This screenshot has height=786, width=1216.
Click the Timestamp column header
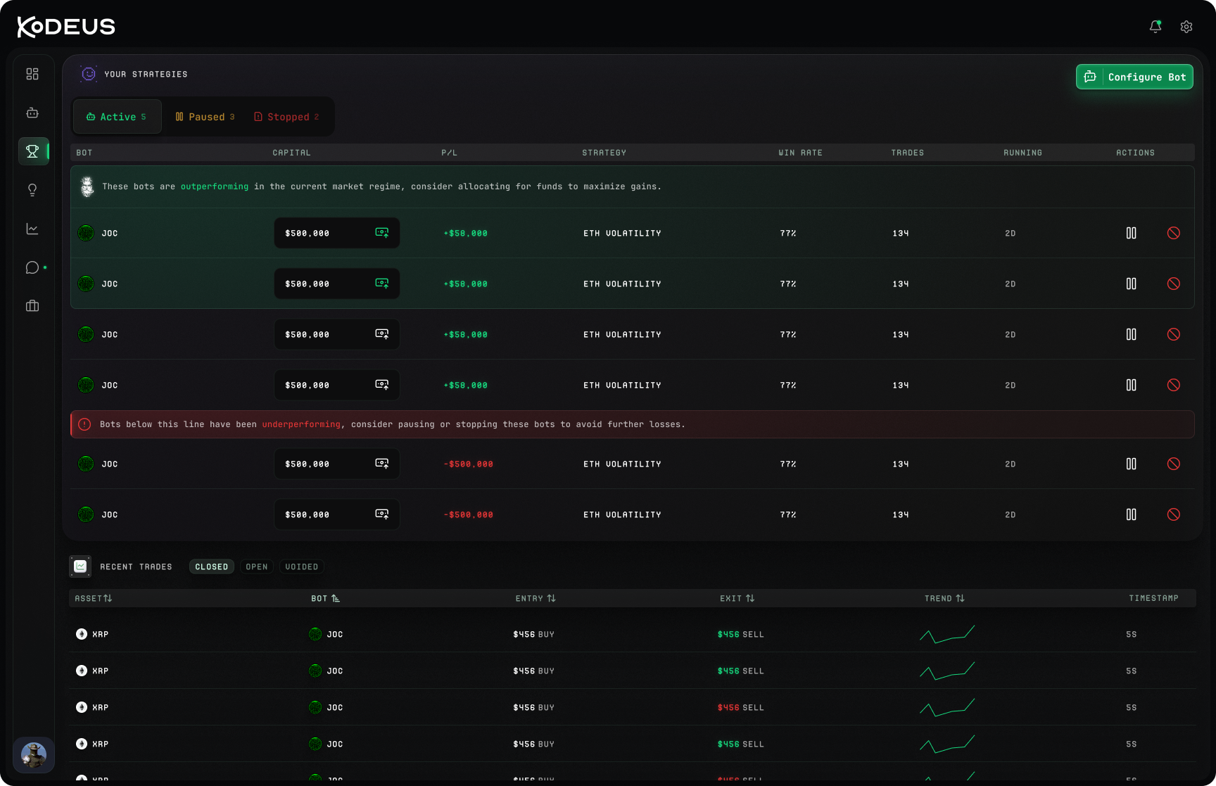pos(1153,599)
